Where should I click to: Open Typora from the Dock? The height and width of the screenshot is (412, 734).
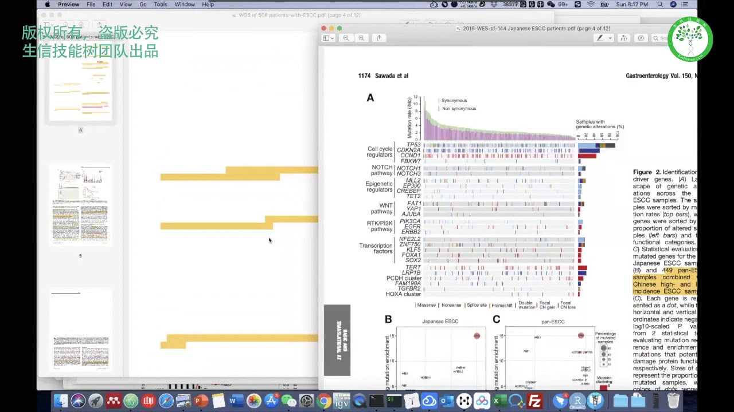(411, 401)
